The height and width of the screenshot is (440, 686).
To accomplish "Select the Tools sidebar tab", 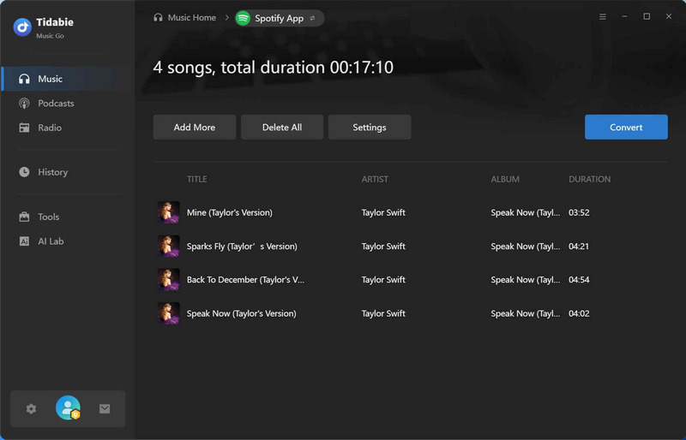I will (x=68, y=217).
